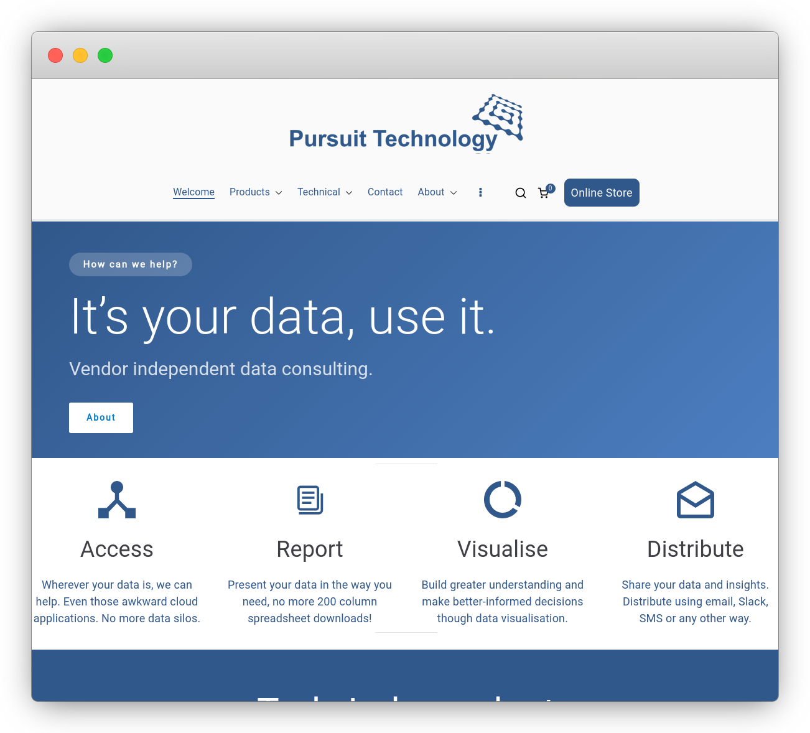This screenshot has width=810, height=733.
Task: Click the Distribute envelope icon
Action: point(695,500)
